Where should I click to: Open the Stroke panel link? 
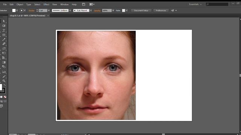[x=31, y=10]
